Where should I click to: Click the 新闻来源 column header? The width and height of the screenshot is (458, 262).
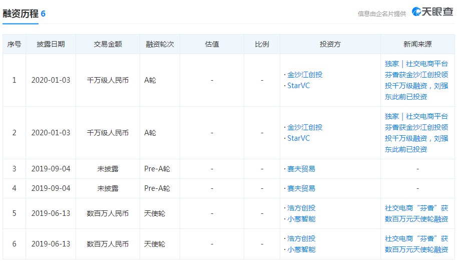click(x=417, y=44)
